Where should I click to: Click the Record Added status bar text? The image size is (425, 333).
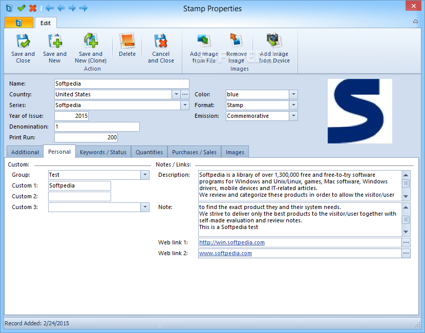coord(37,323)
